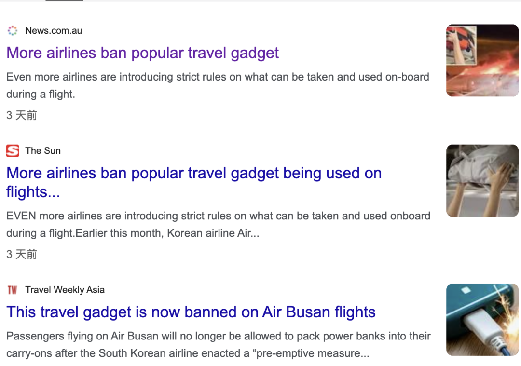
Task: Click 'The Sun' source name text
Action: (x=43, y=151)
